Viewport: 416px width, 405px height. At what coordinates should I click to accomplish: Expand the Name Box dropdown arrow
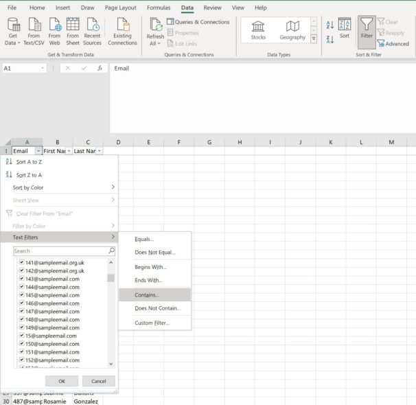[43, 69]
